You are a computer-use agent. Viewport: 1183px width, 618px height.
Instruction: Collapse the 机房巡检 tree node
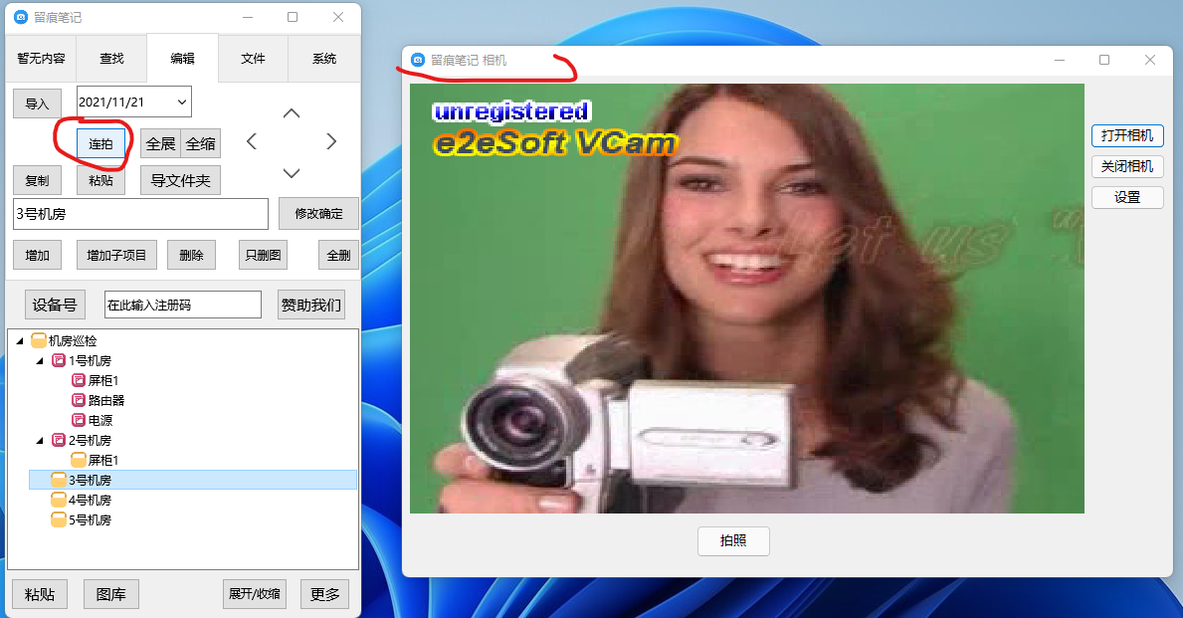click(x=20, y=341)
